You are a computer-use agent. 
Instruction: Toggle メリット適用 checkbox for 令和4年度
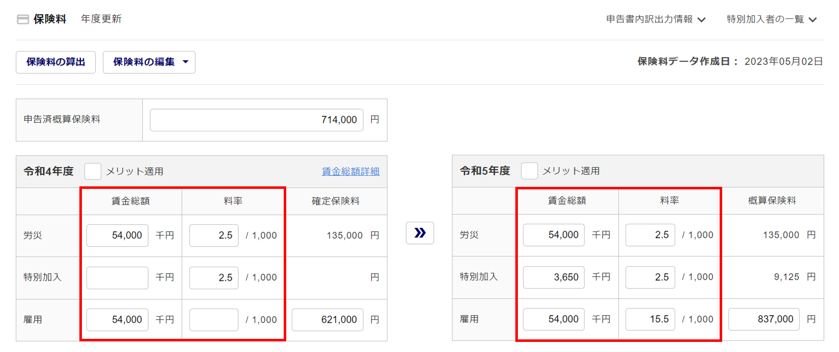(93, 171)
